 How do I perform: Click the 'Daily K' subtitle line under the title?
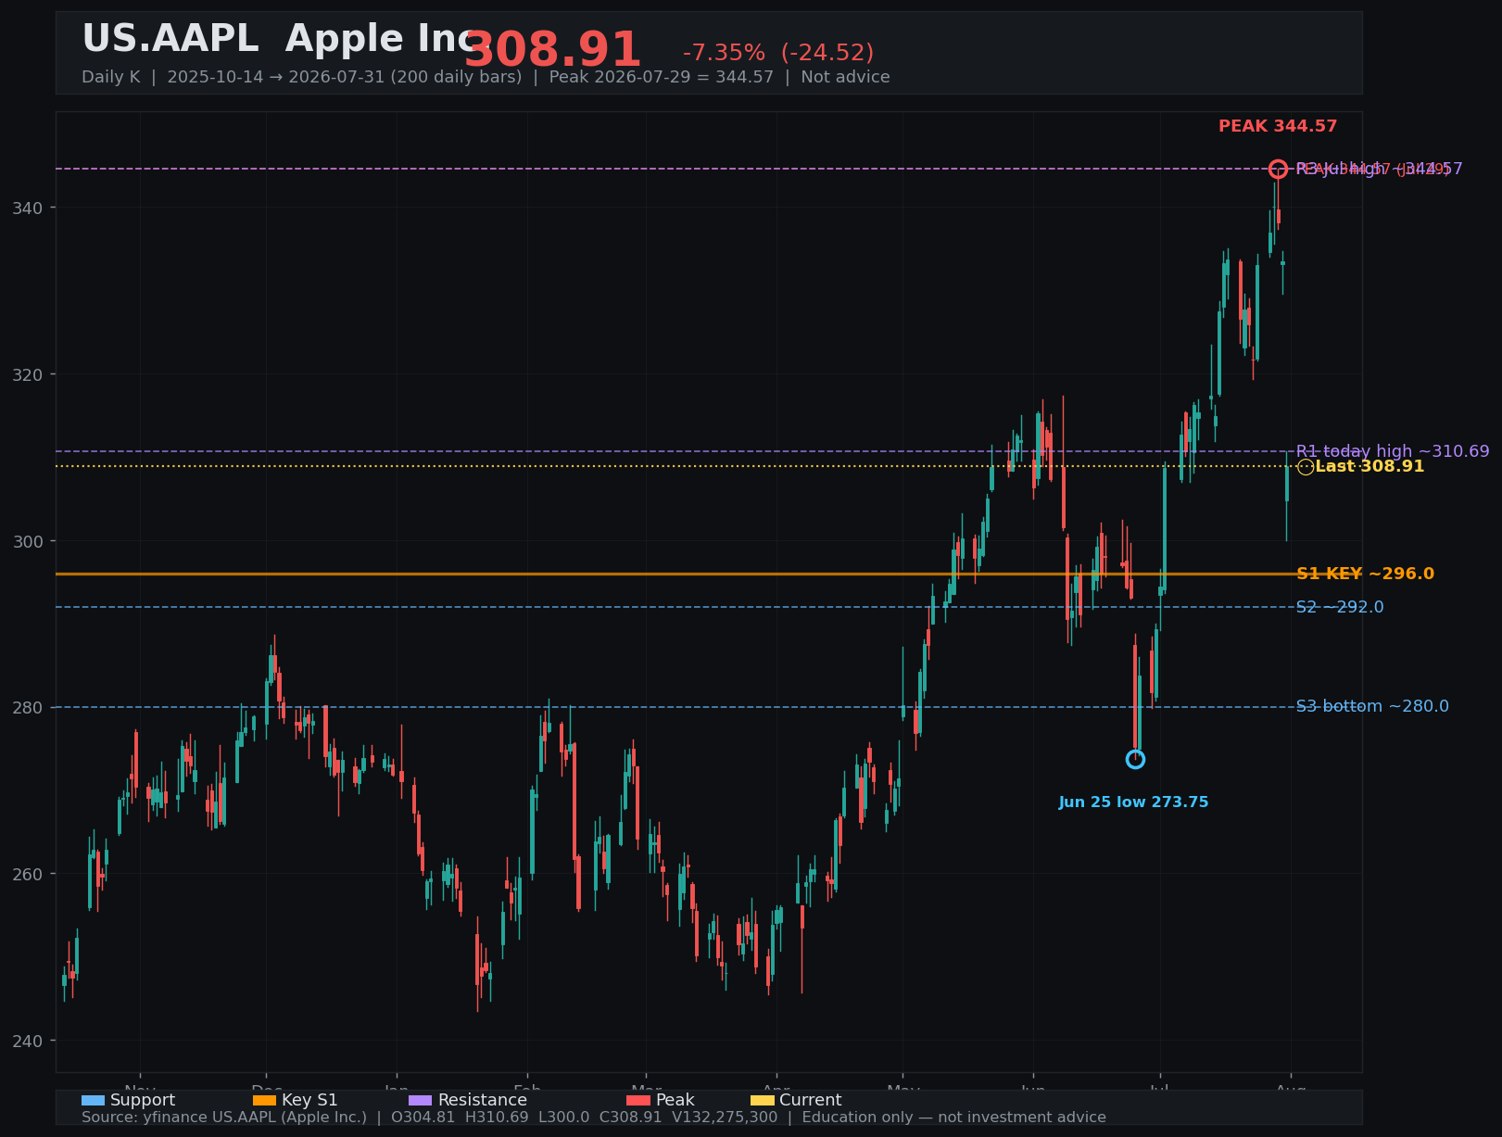point(486,77)
